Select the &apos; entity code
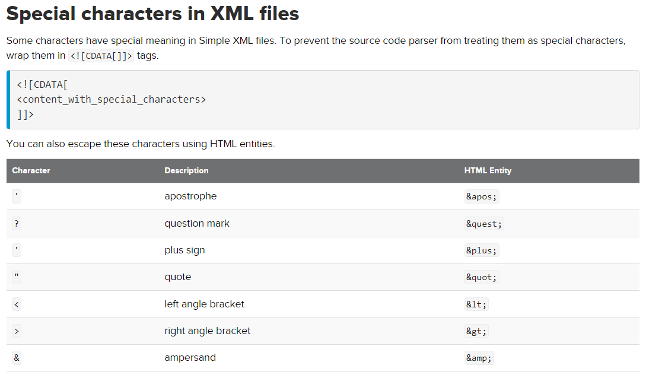The width and height of the screenshot is (646, 378). 482,196
